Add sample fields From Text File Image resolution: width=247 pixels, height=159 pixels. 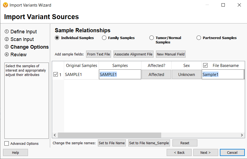coord(98,54)
